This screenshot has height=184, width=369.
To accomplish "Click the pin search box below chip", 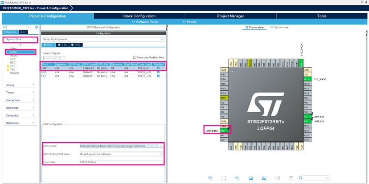I will pyautogui.click(x=316, y=178).
